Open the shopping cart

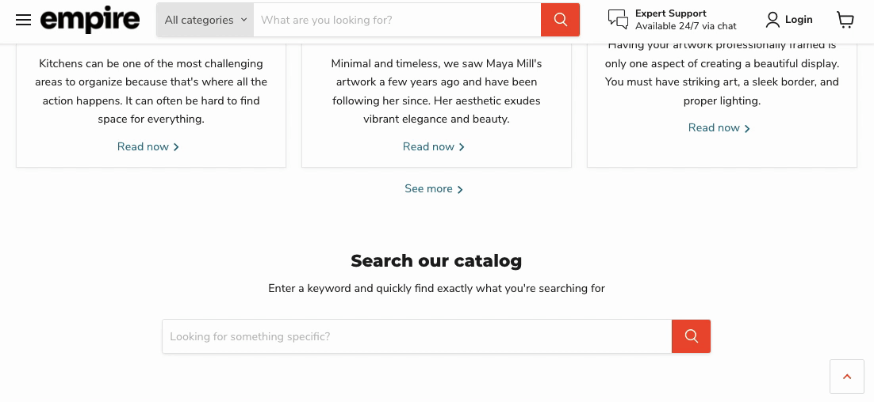pyautogui.click(x=845, y=20)
